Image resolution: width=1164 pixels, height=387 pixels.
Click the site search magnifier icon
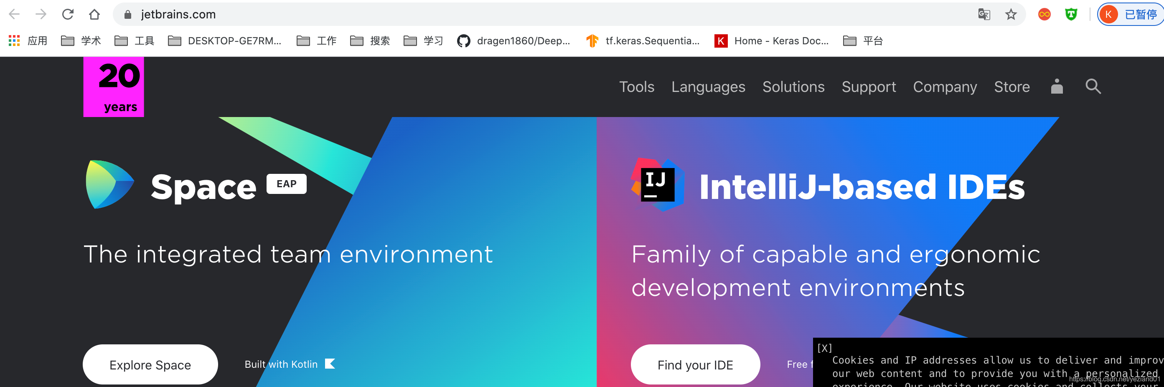[1093, 86]
